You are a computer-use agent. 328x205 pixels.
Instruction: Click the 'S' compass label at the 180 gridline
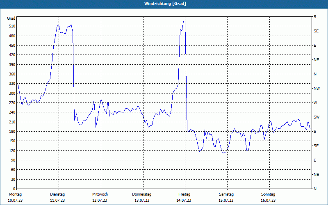click(x=315, y=132)
